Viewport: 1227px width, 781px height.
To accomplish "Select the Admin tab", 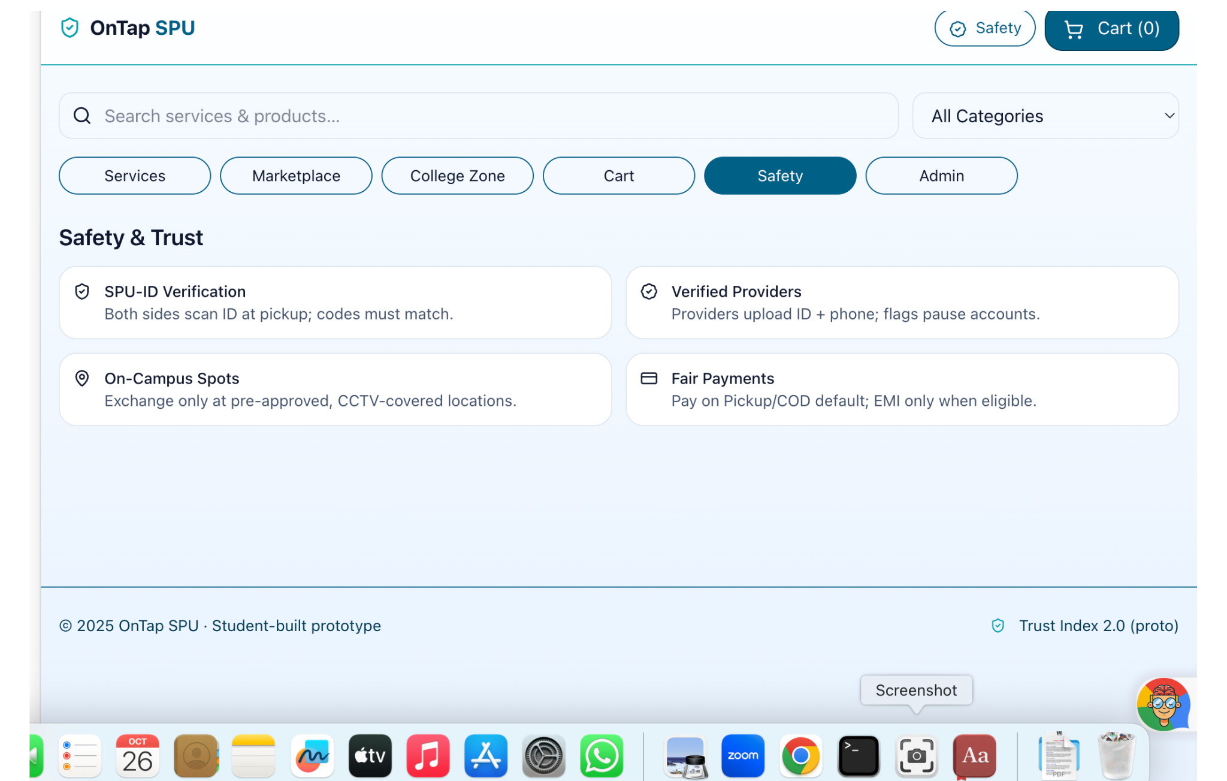I will pyautogui.click(x=941, y=176).
